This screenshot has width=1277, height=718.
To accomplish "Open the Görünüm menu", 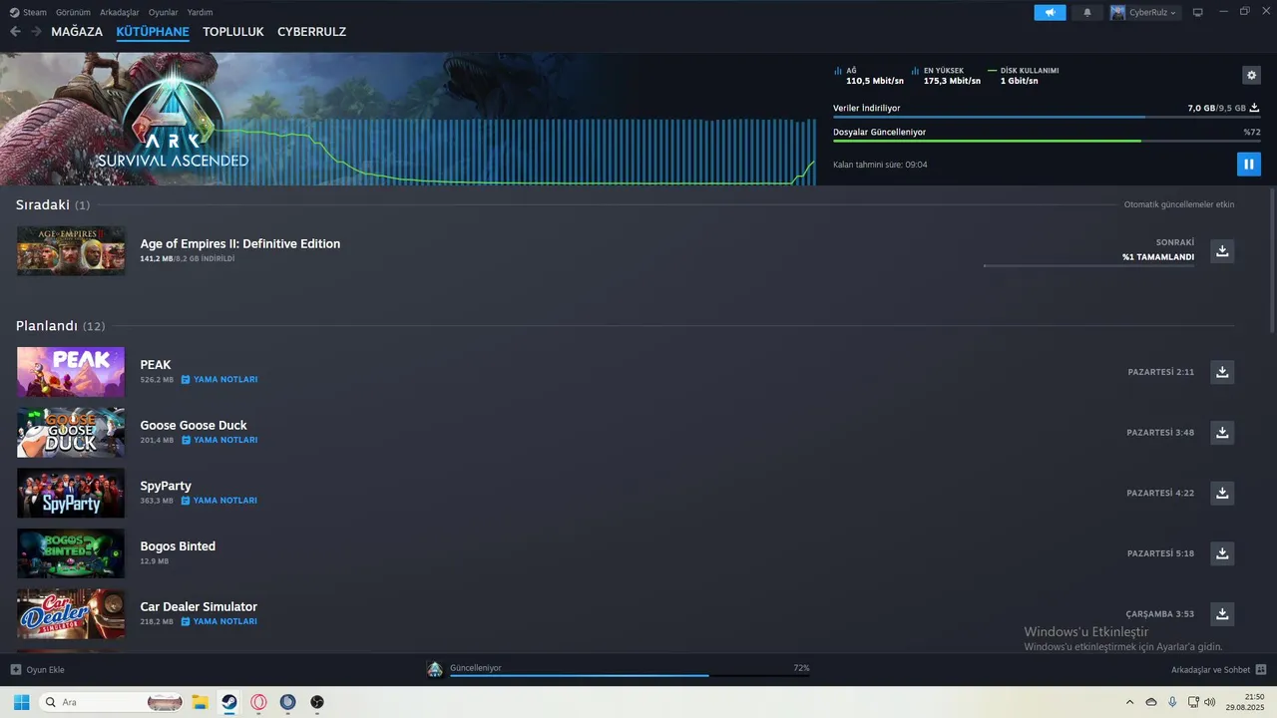I will click(73, 12).
